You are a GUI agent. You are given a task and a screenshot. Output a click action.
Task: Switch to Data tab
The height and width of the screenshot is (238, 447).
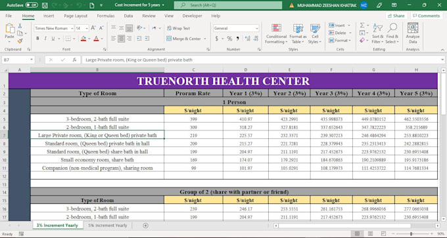coord(128,16)
